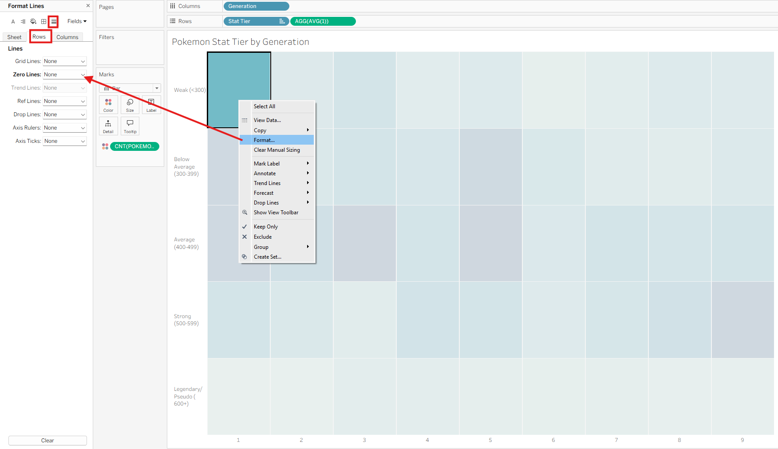
Task: Open the Grid Lines dropdown
Action: [x=65, y=61]
